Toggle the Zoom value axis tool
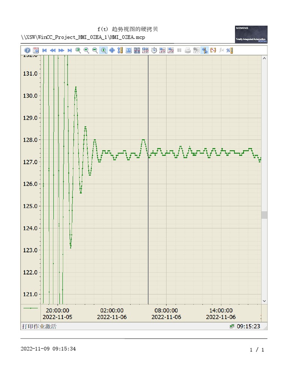This screenshot has width=288, height=384. tap(103, 51)
